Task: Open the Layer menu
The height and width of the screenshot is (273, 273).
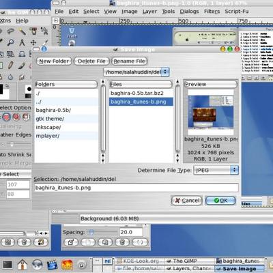Action: pos(149,12)
